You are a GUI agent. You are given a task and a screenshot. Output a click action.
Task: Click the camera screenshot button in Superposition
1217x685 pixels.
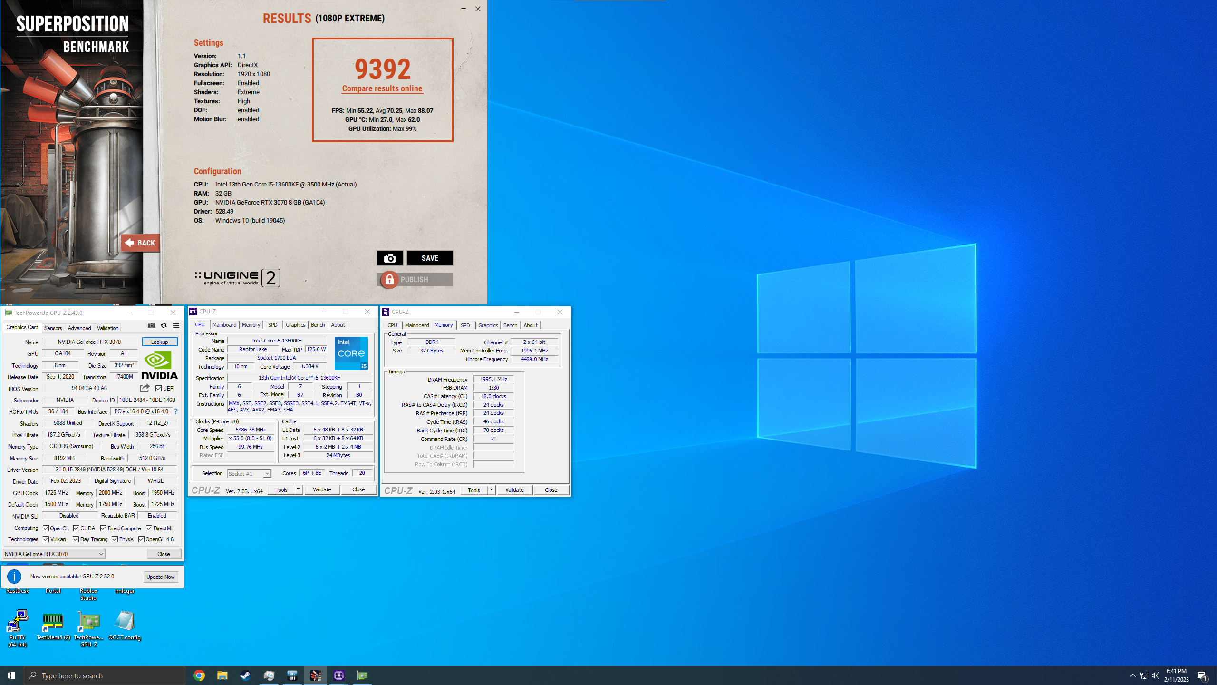[x=389, y=258]
